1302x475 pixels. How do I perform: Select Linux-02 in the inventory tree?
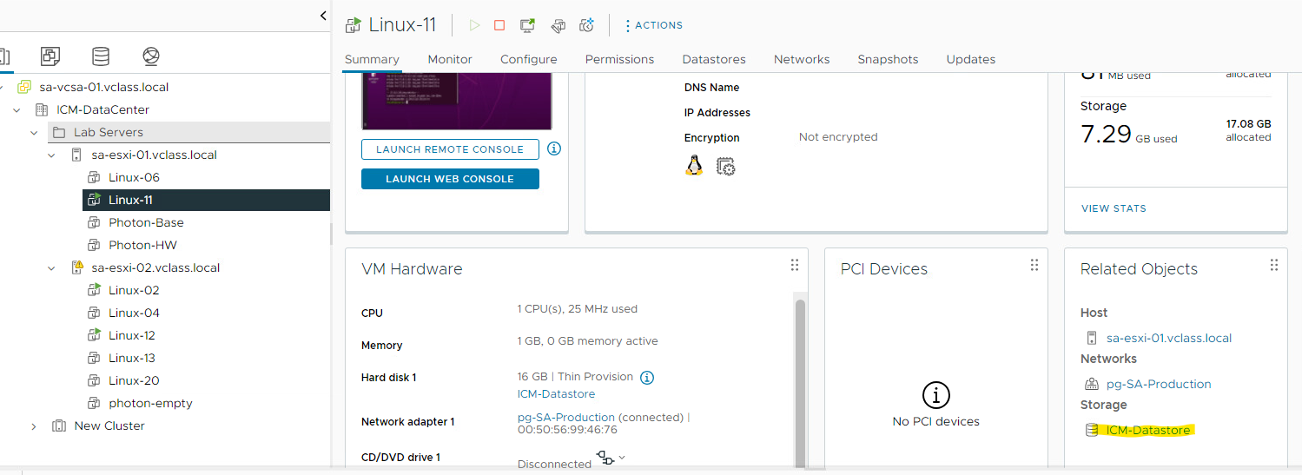click(x=134, y=290)
